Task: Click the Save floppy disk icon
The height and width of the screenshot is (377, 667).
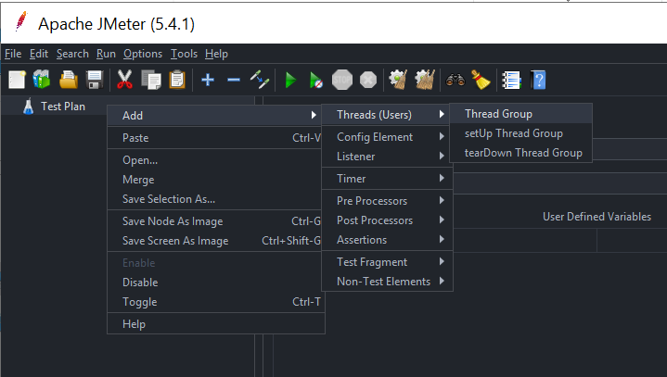Action: [95, 80]
